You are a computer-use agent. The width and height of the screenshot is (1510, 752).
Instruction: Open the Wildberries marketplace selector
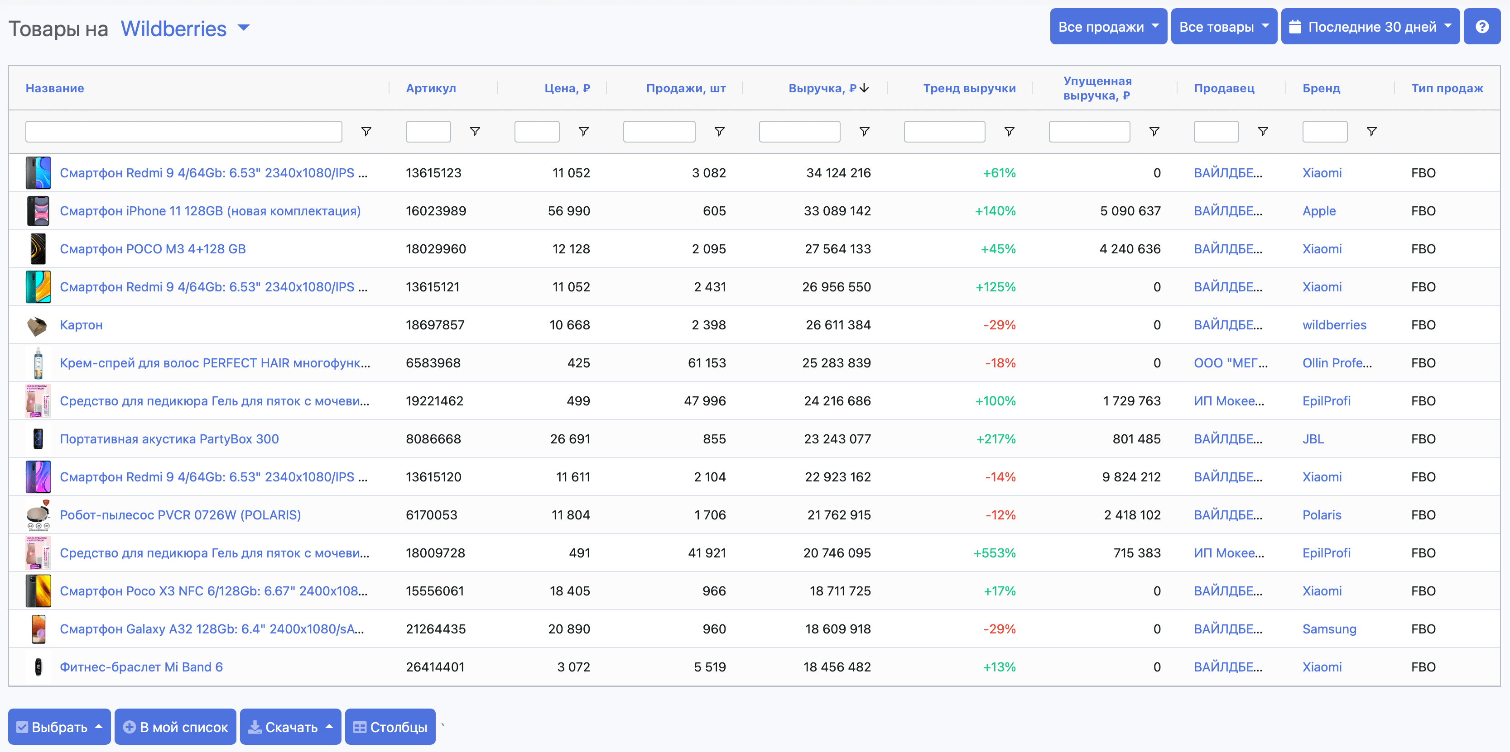173,28
